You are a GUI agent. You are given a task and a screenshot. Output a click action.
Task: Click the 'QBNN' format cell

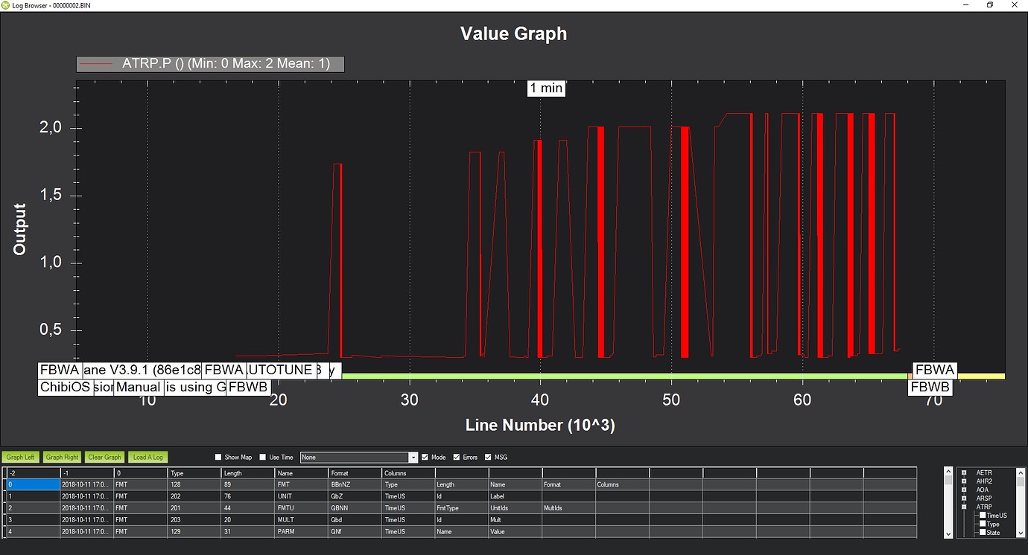[355, 508]
